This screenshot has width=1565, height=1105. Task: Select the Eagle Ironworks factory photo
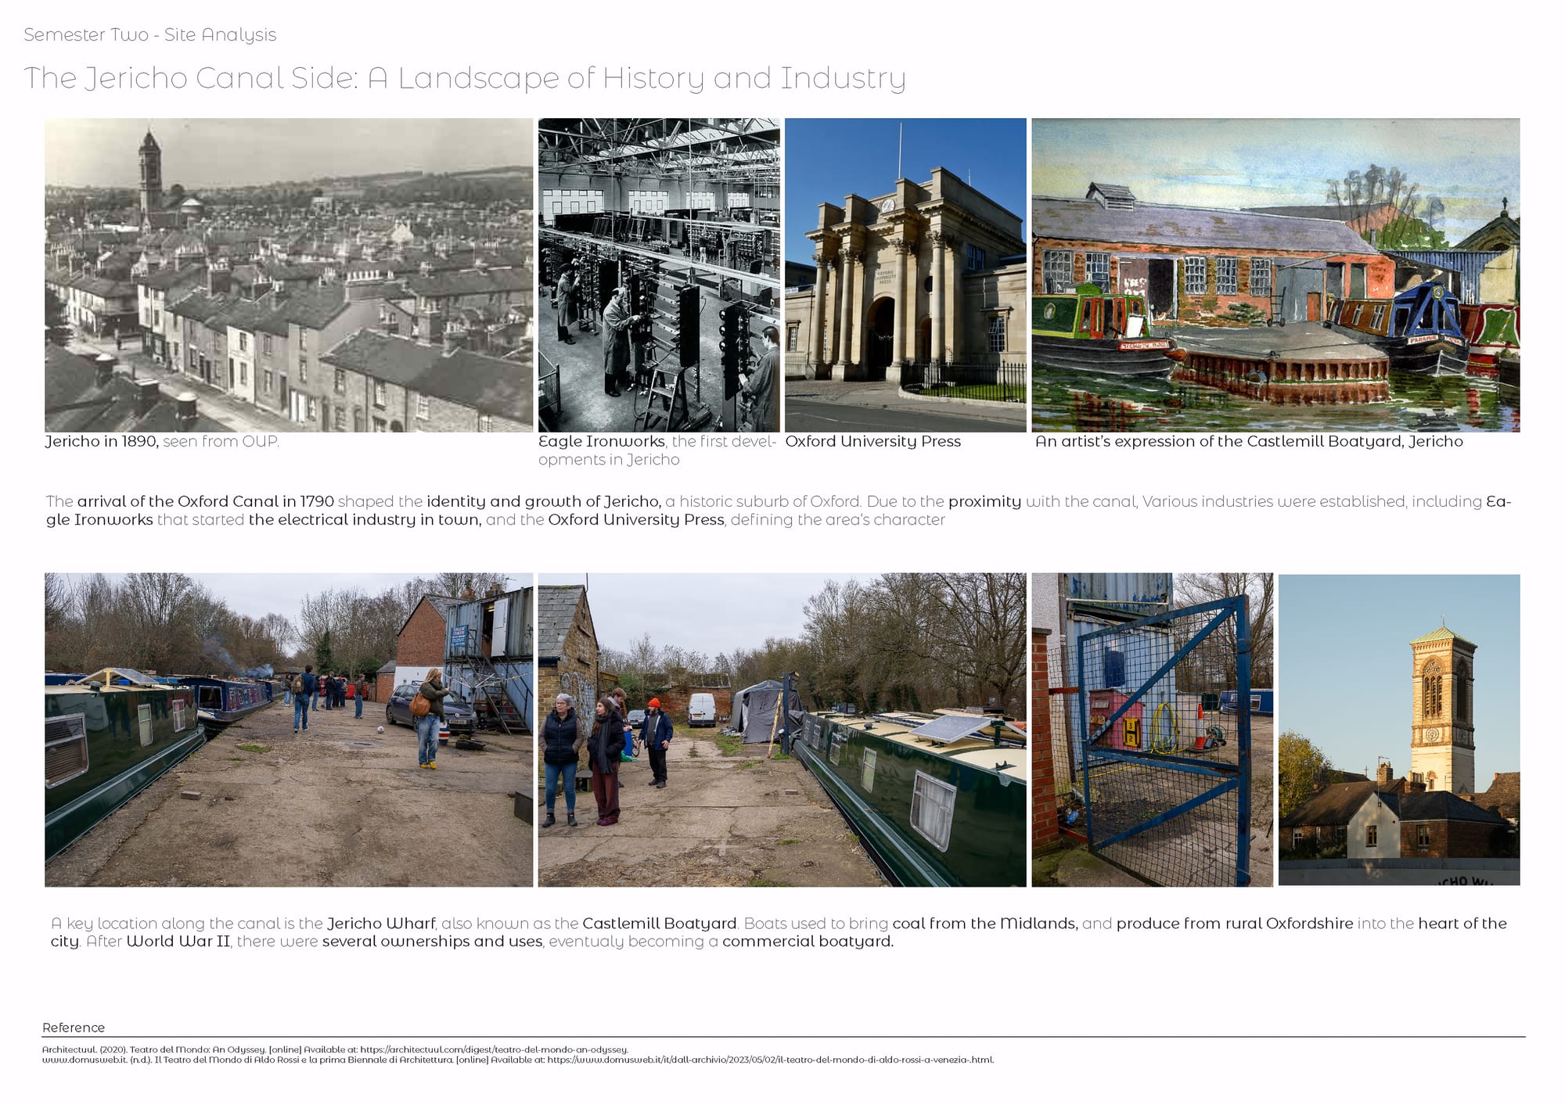(658, 274)
